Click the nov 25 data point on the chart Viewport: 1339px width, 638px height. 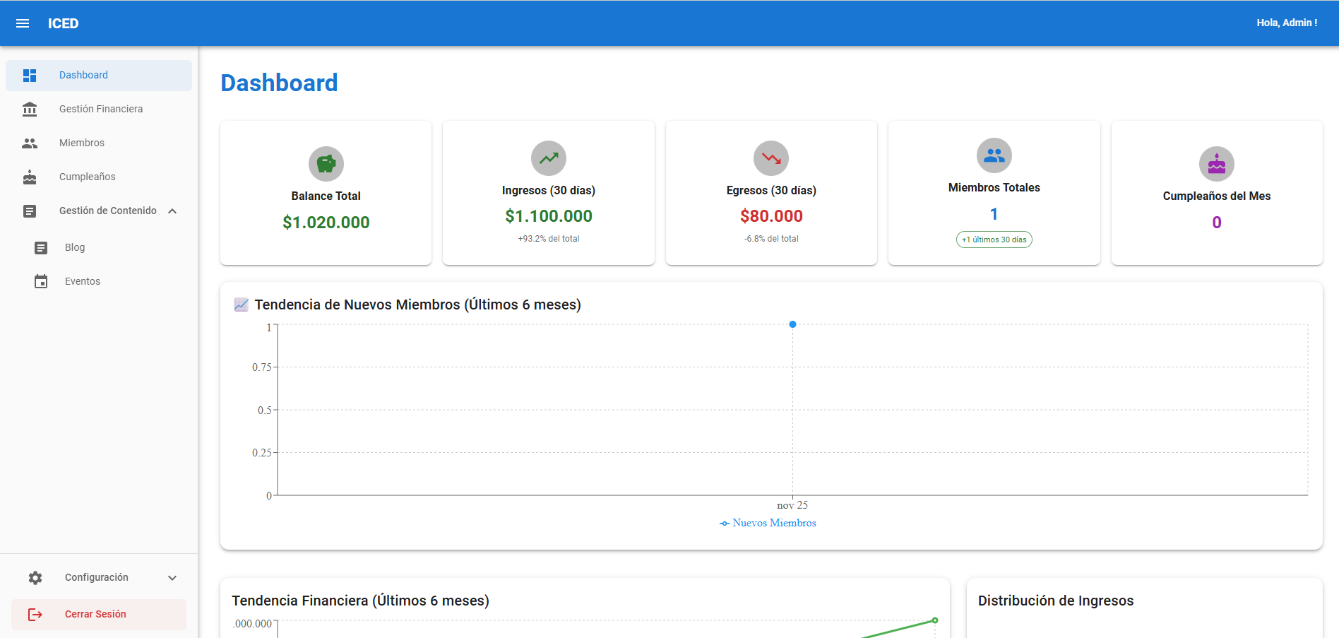click(792, 324)
